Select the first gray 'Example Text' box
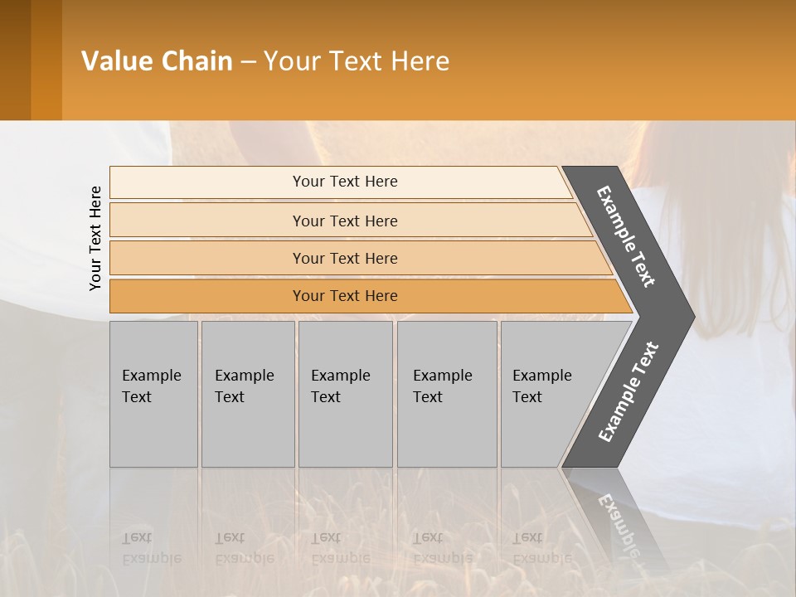This screenshot has height=597, width=796. point(153,394)
